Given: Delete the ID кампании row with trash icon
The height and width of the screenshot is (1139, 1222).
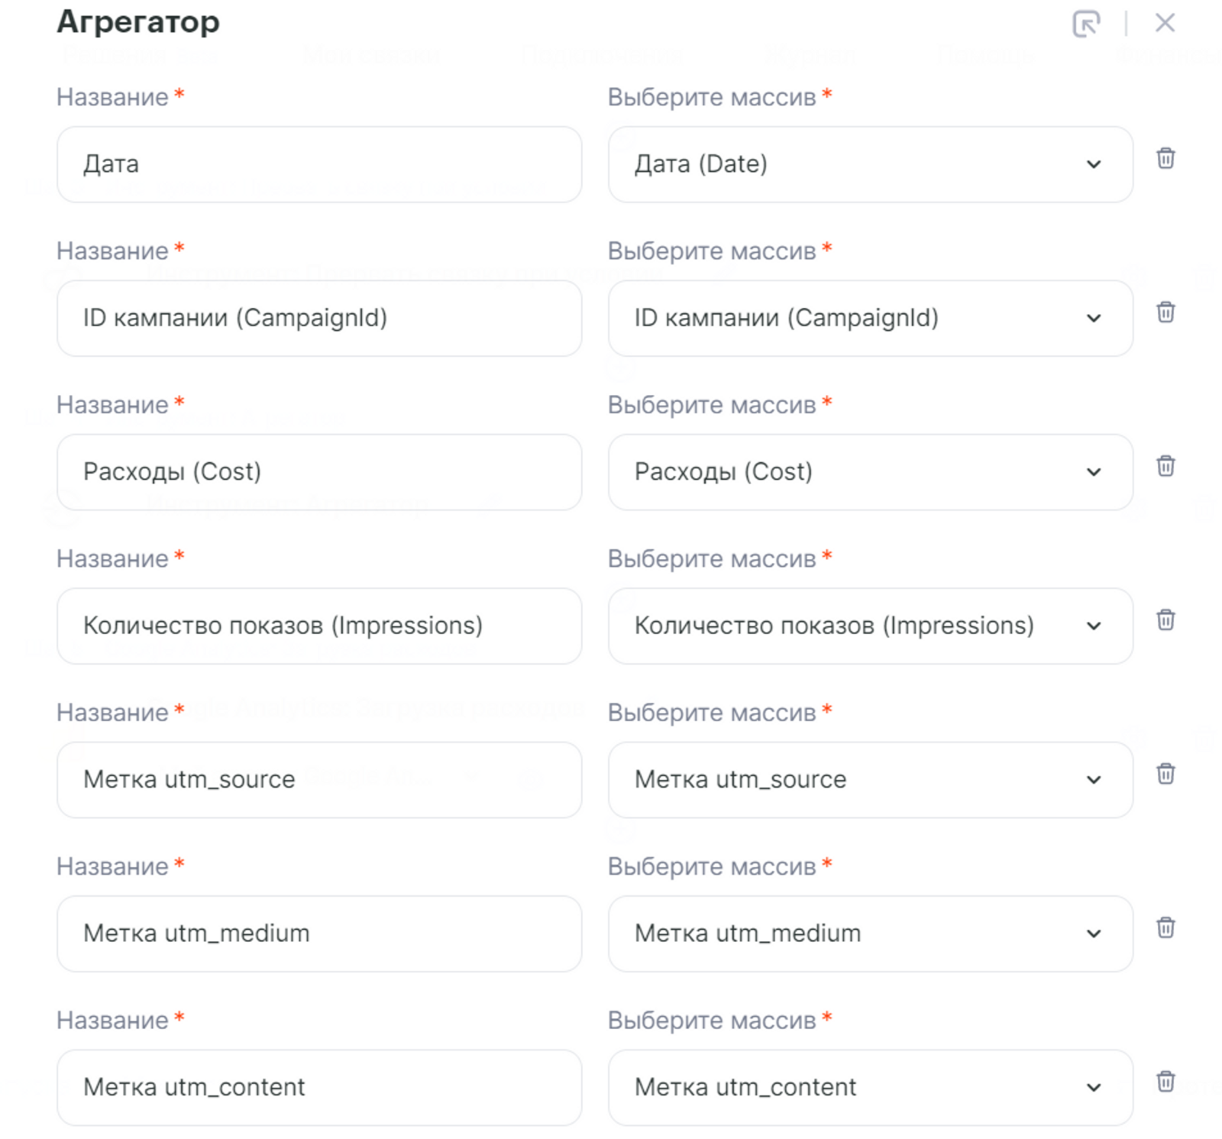Looking at the screenshot, I should click(1165, 312).
